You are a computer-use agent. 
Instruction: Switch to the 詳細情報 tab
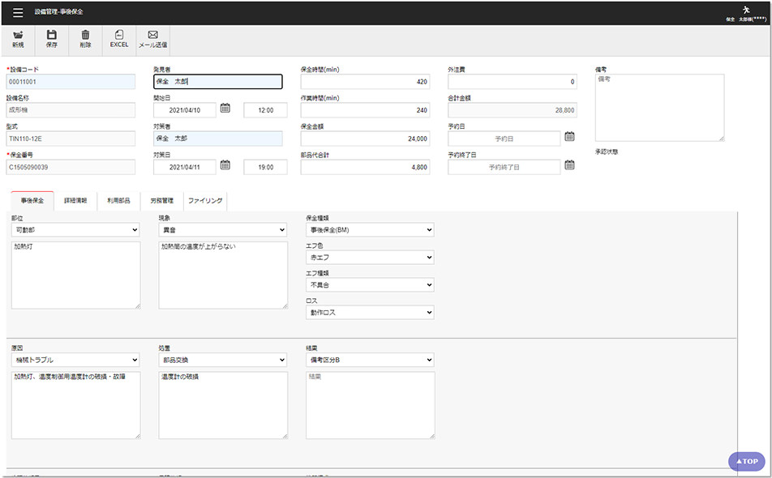(75, 201)
